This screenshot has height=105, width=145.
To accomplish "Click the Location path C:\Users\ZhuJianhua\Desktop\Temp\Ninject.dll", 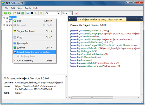I will (39, 83).
